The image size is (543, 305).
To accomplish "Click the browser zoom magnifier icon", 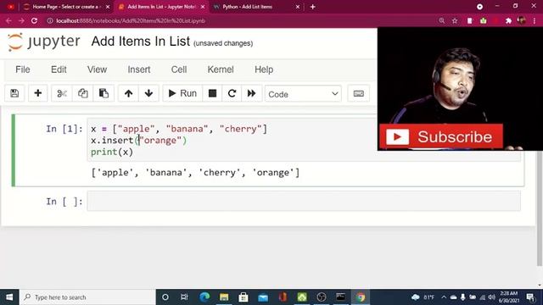I will pyautogui.click(x=441, y=20).
